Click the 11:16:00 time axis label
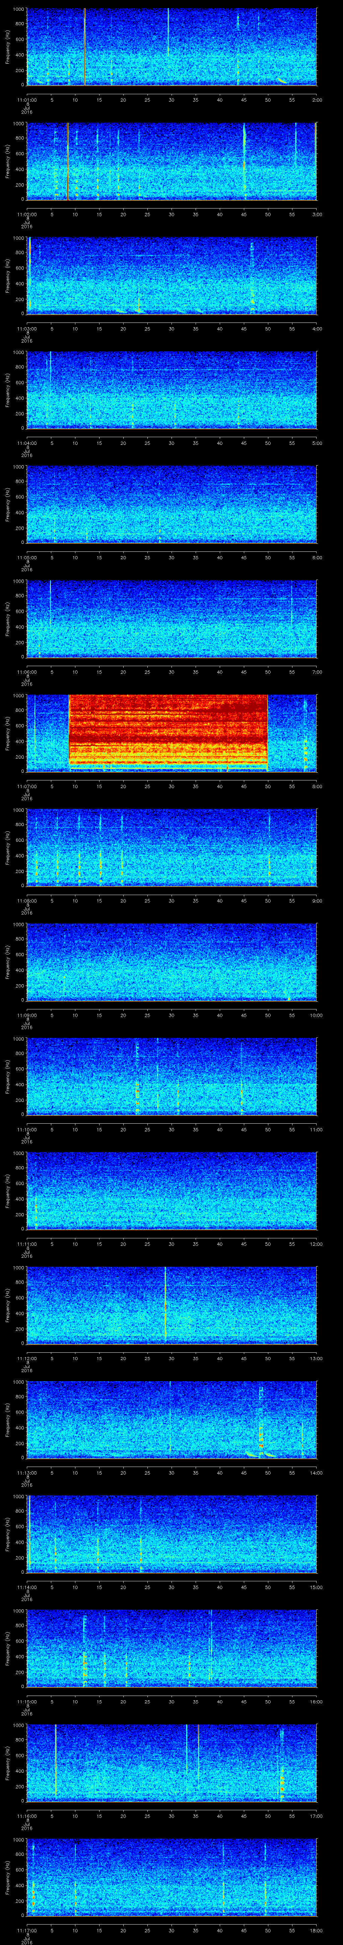The height and width of the screenshot is (1945, 343). 26,1816
